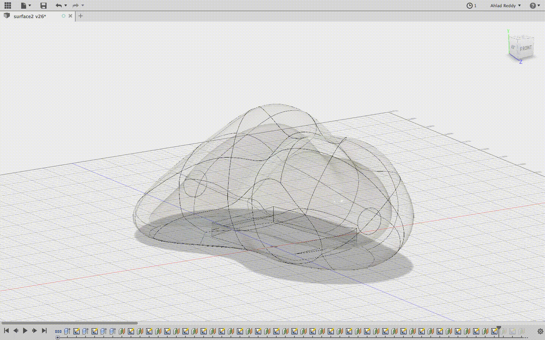Open the timeline settings gear icon
Image resolution: width=545 pixels, height=340 pixels.
pyautogui.click(x=541, y=331)
